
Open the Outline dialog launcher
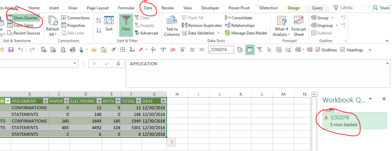pos(346,41)
